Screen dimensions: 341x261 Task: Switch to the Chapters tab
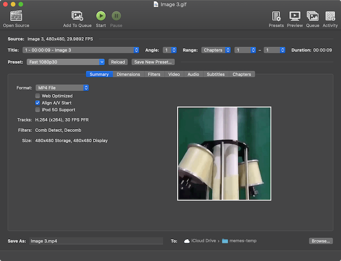click(x=242, y=75)
